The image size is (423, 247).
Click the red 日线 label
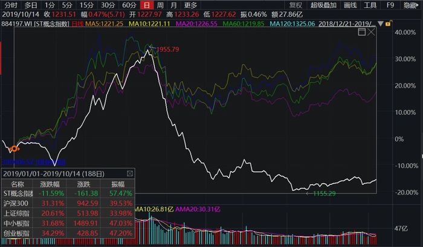tap(78, 24)
